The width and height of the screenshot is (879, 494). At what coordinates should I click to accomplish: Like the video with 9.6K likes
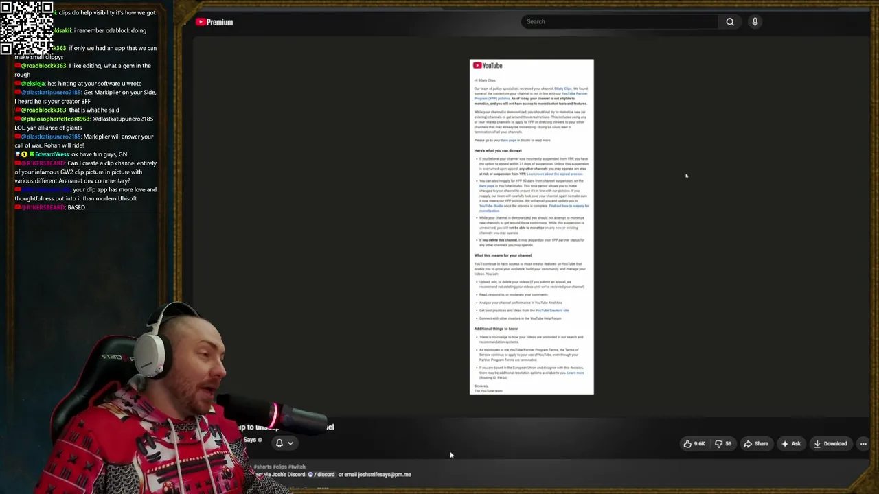(694, 444)
